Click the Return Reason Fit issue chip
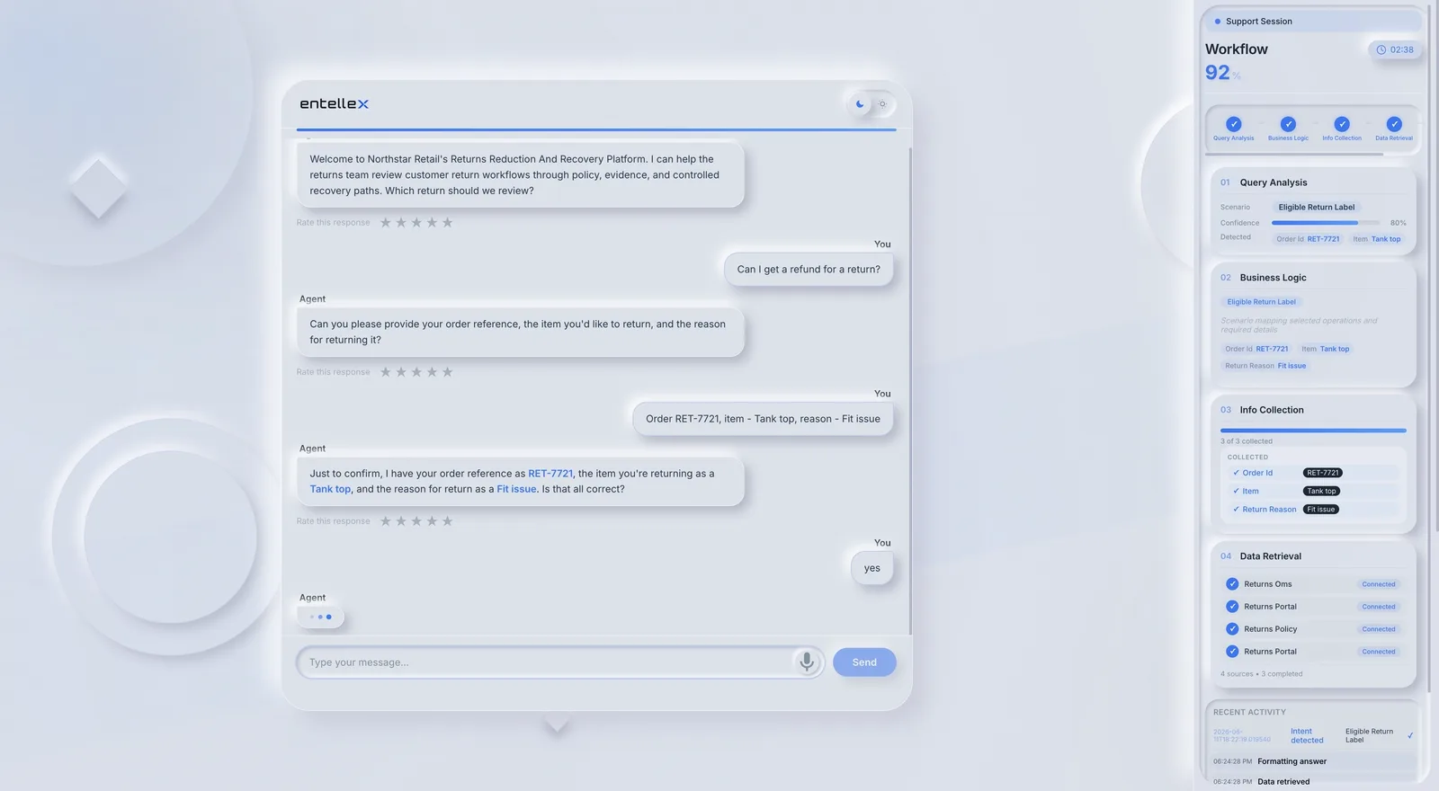This screenshot has width=1439, height=791. [x=1265, y=366]
